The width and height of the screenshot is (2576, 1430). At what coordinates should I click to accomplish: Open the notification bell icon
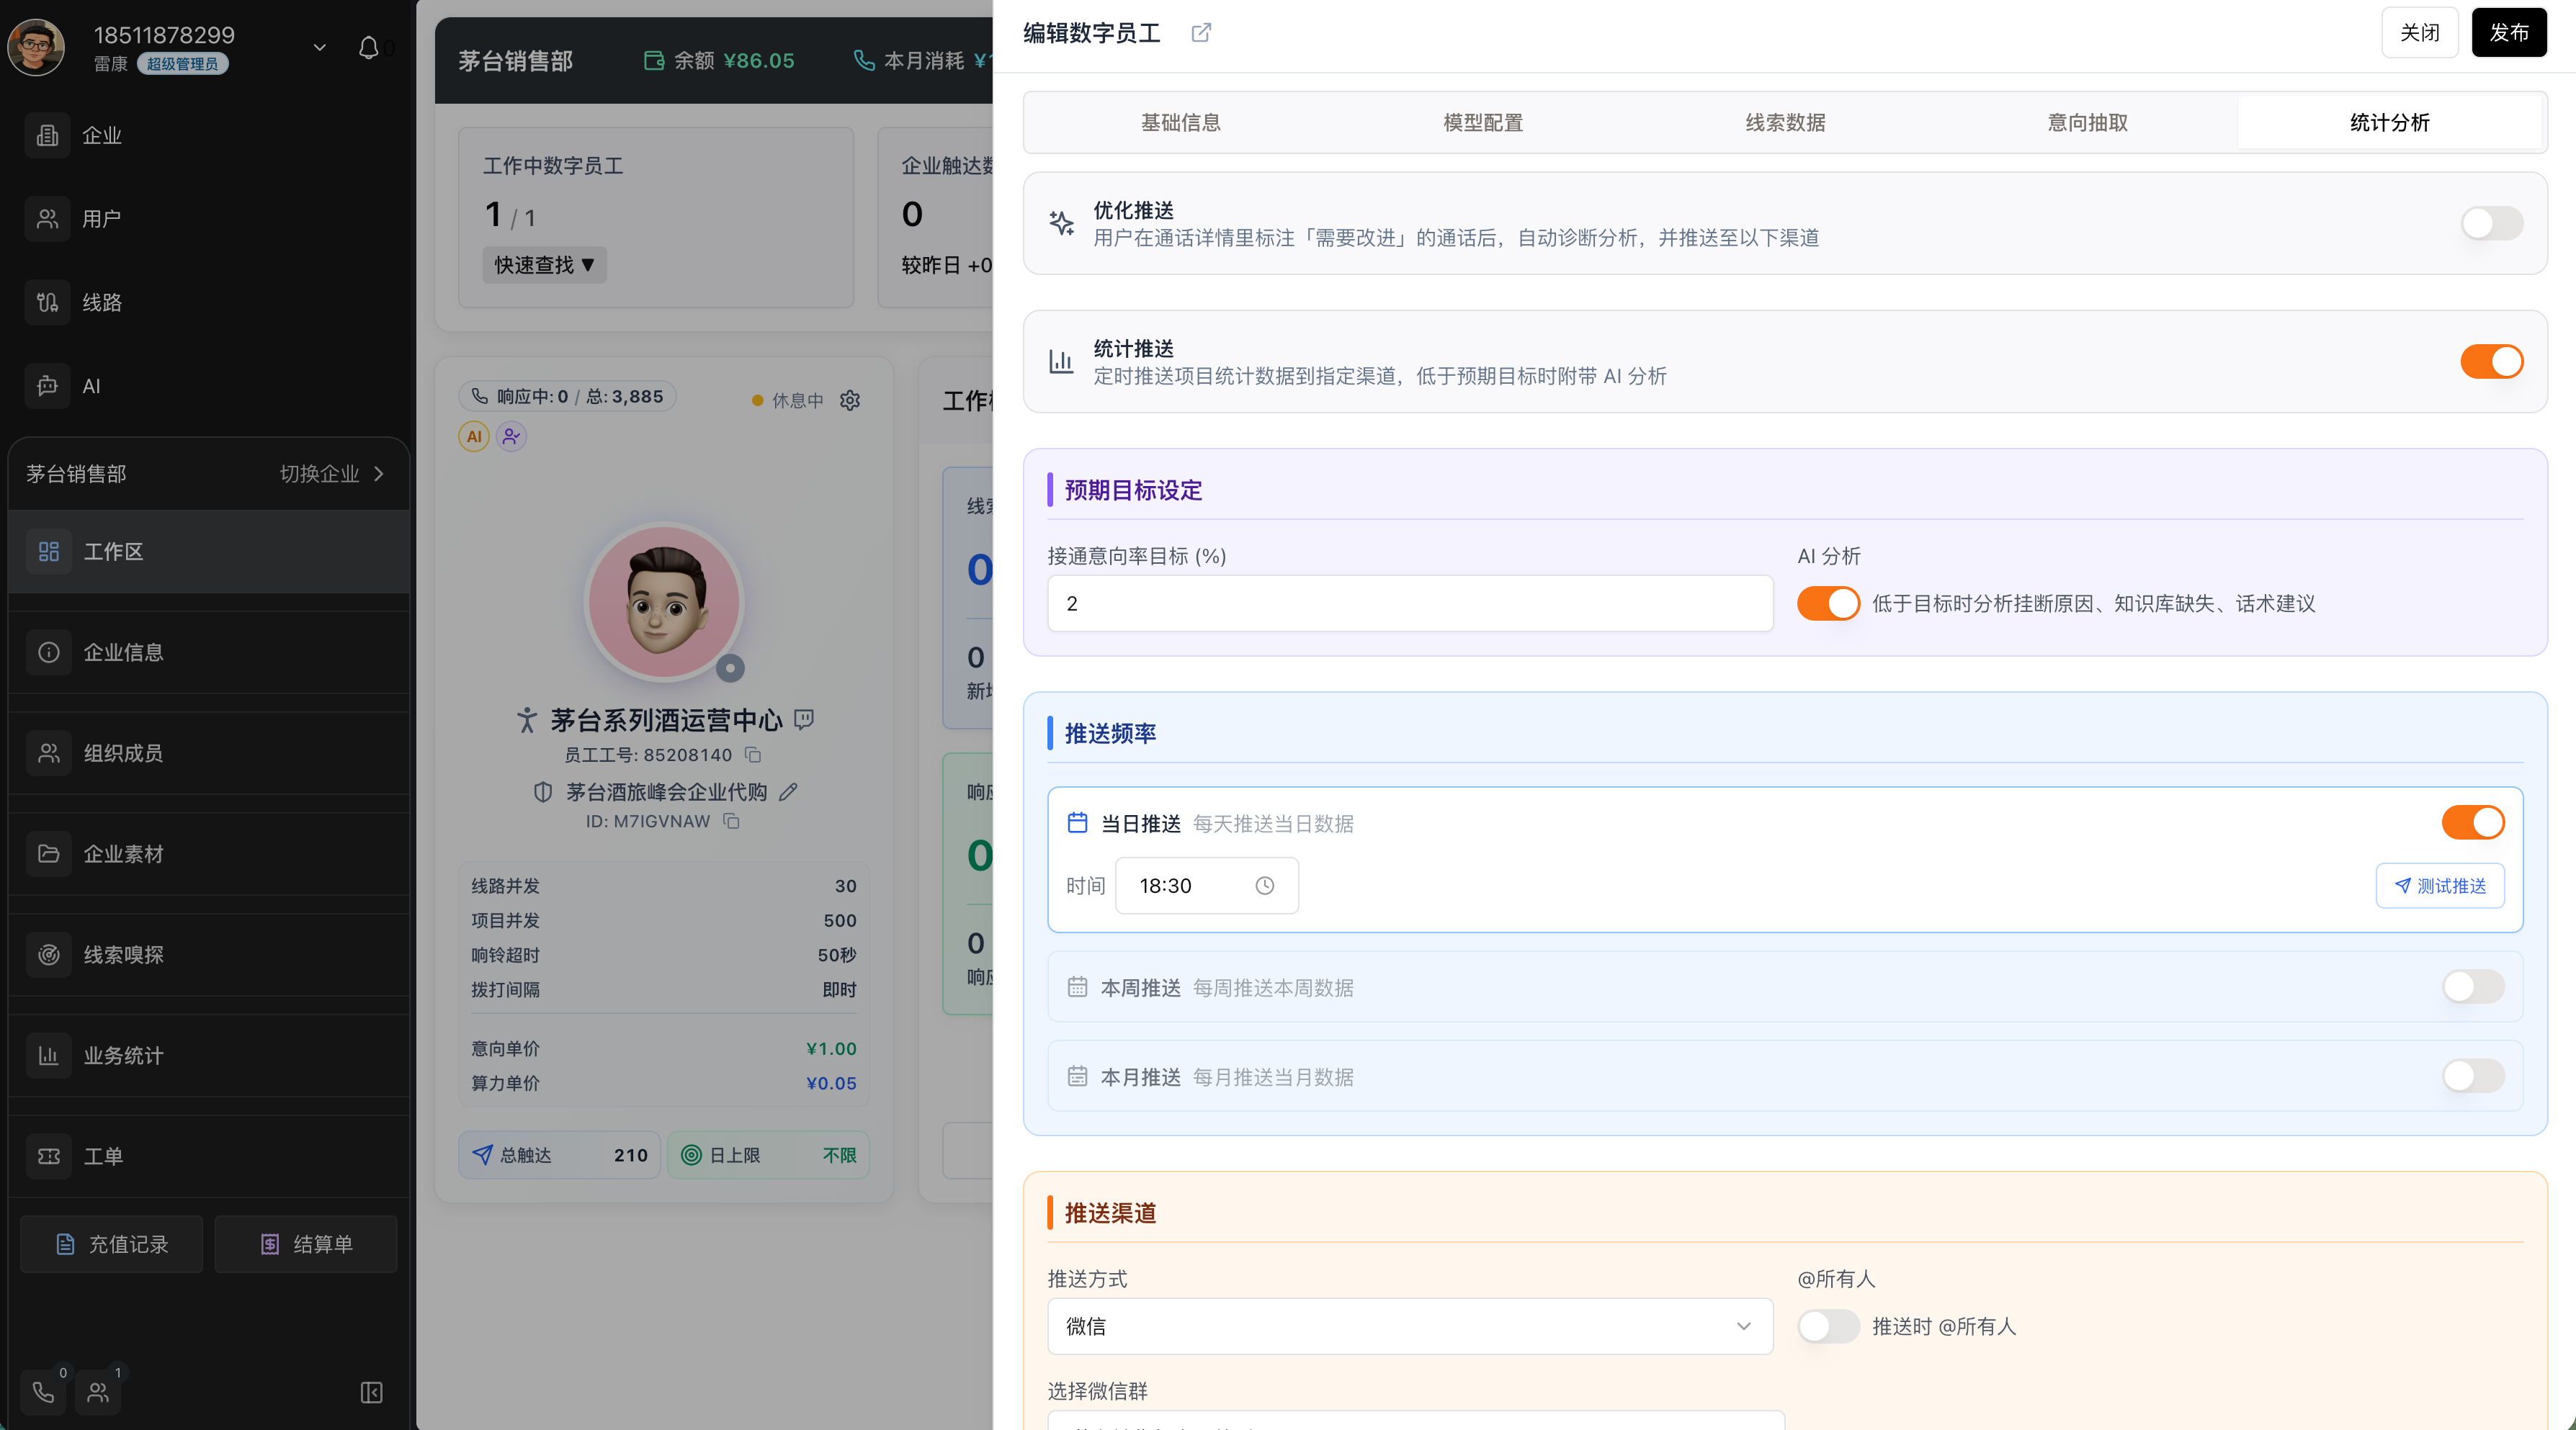coord(369,47)
